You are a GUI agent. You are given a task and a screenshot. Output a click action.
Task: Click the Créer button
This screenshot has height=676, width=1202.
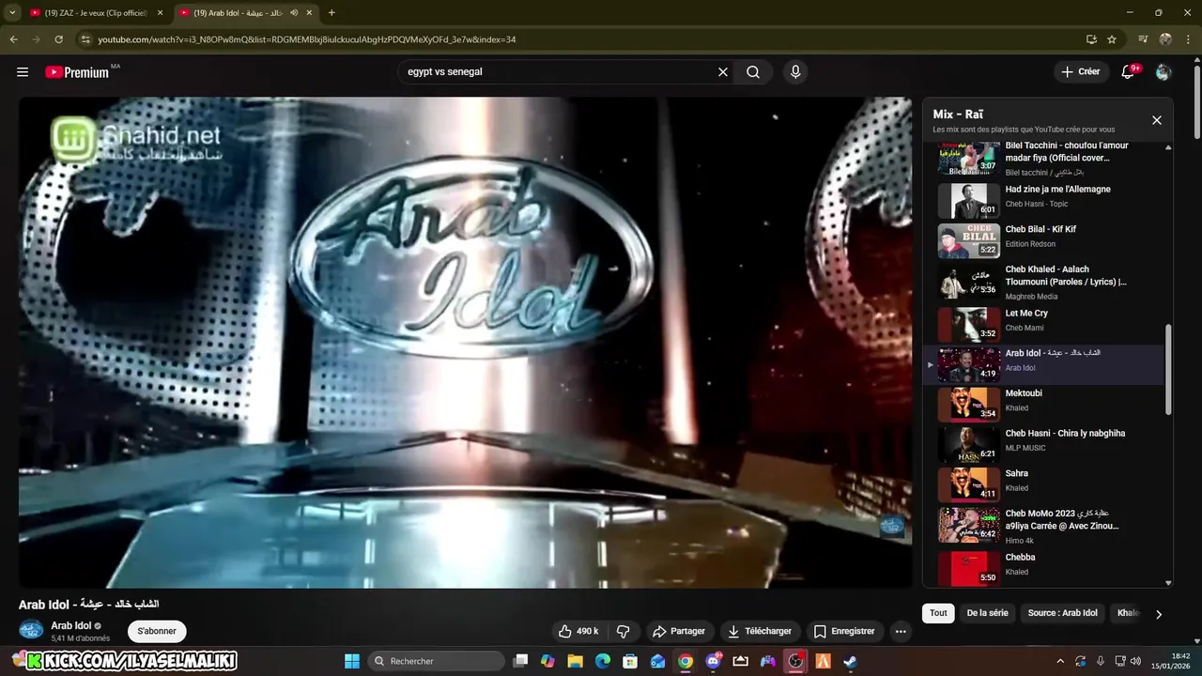tap(1080, 72)
